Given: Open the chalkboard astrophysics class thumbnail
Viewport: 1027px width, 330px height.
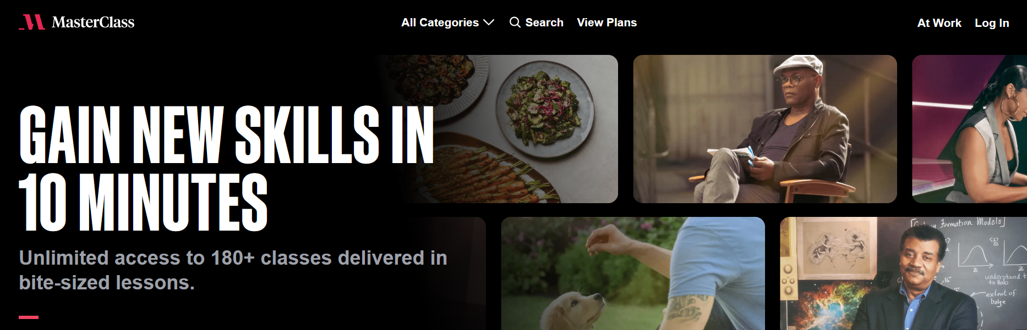Looking at the screenshot, I should click(x=904, y=273).
